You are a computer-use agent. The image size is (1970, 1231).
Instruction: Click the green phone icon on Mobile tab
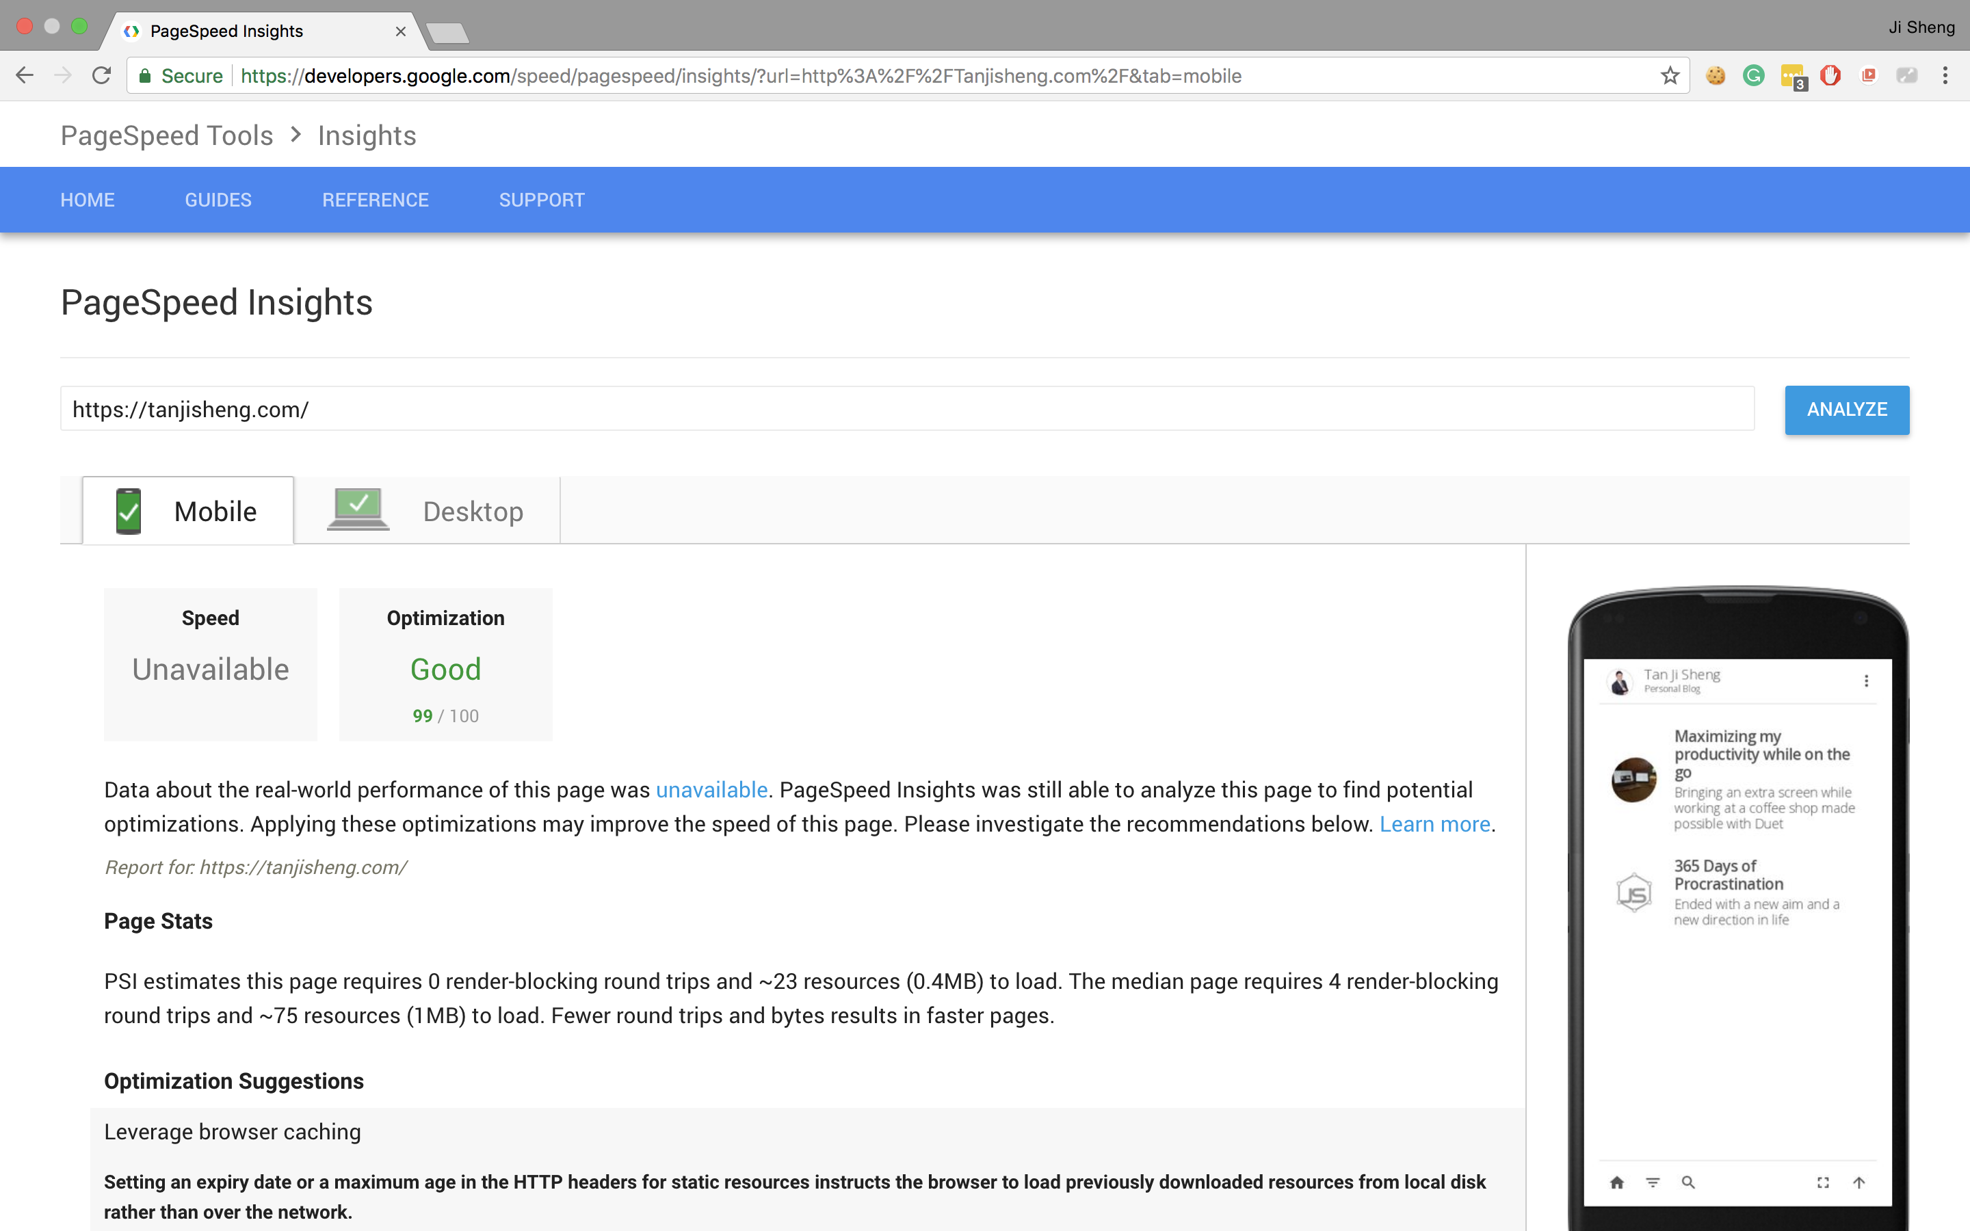[x=129, y=510]
